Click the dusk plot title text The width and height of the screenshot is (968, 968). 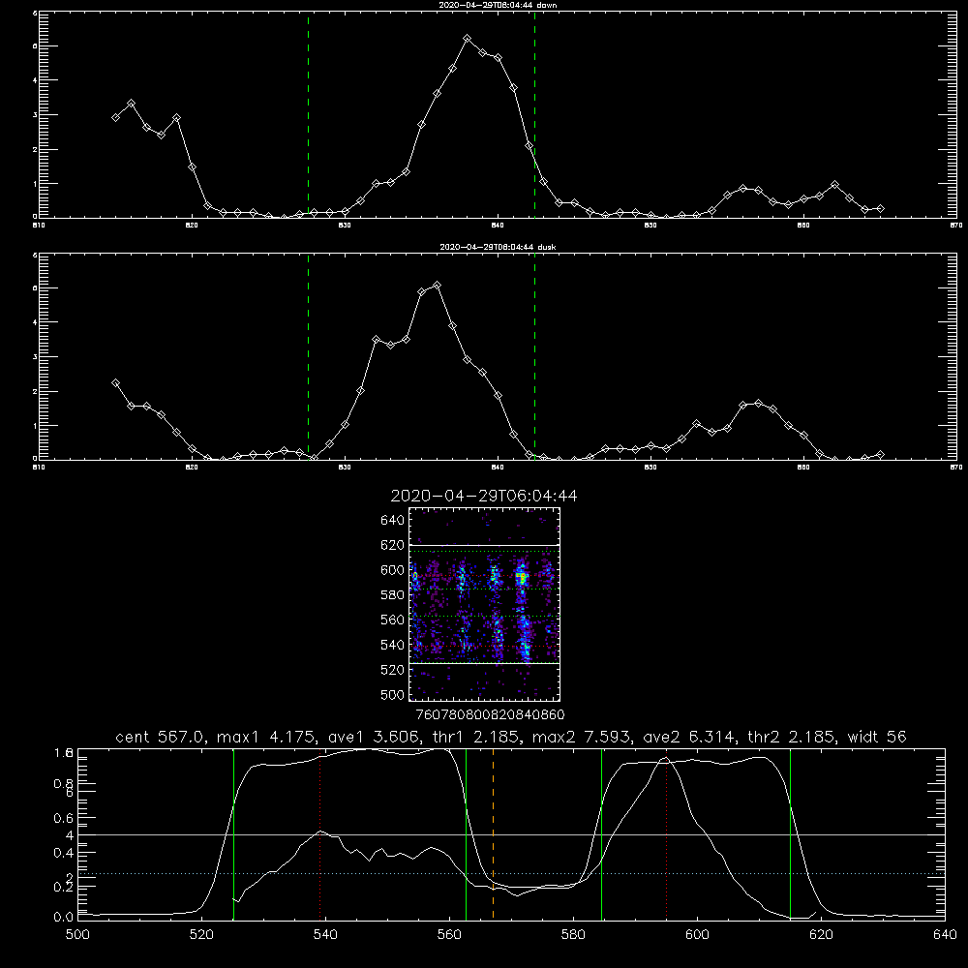pyautogui.click(x=498, y=247)
